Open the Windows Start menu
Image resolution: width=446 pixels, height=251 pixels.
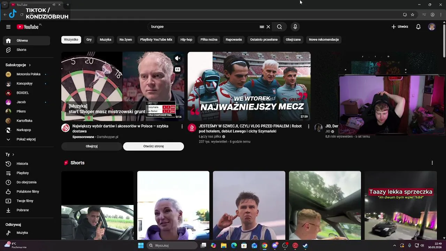coord(141,245)
